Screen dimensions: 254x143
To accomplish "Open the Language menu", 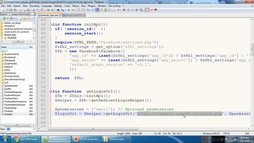I will click(x=47, y=6).
